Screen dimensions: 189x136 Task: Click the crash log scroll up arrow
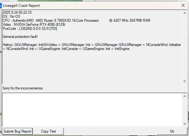pyautogui.click(x=185, y=13)
